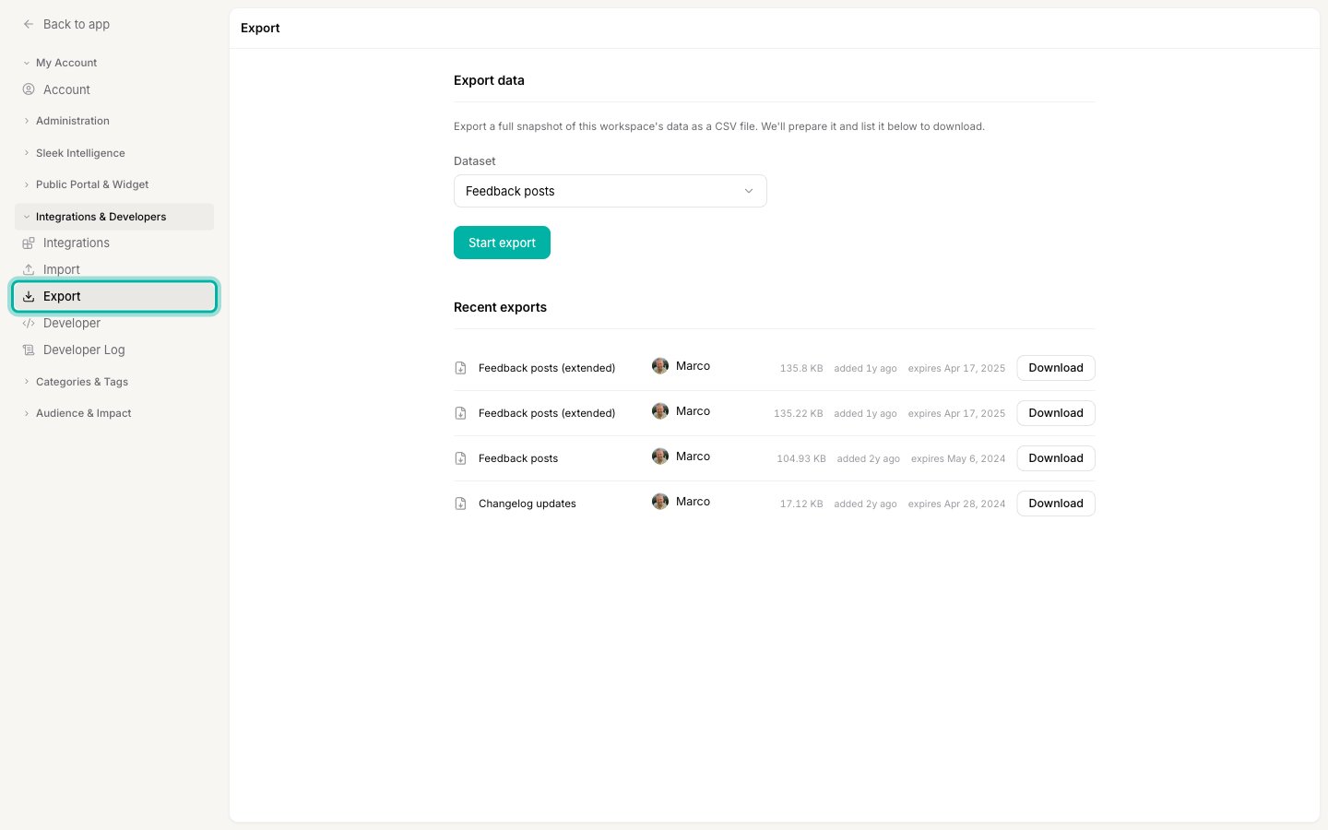Click Marco's avatar in the Feedback posts 104.93 KB row
The height and width of the screenshot is (830, 1328).
[x=660, y=456]
